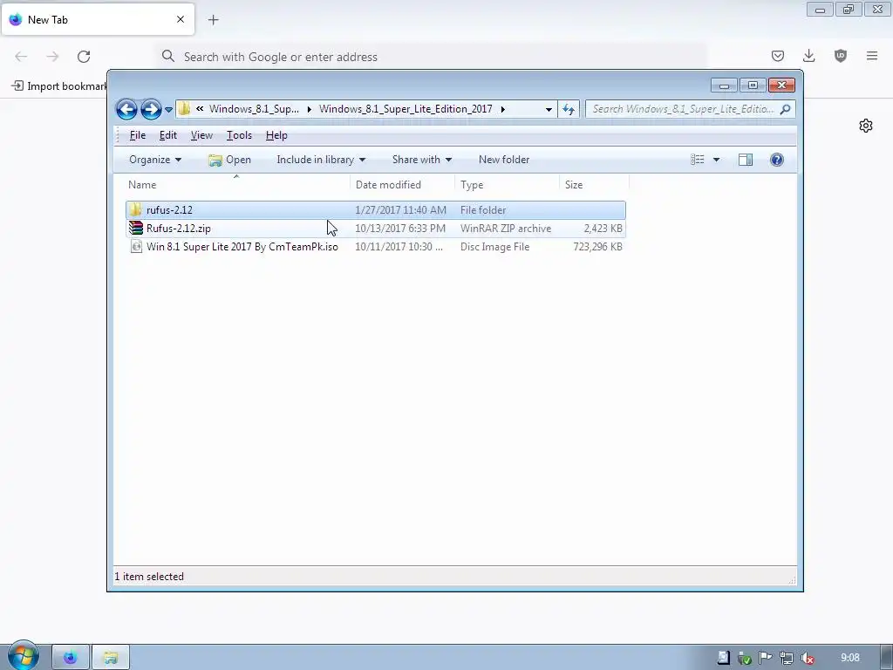Expand arrow after Windows_8.1_Super_Lite_Edition_2017 breadcrumb
The height and width of the screenshot is (670, 893).
coord(503,109)
